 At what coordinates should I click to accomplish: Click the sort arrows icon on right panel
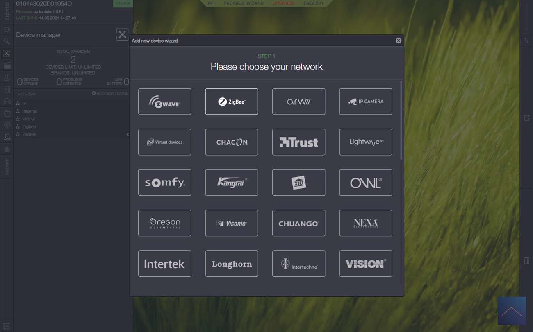[526, 40]
